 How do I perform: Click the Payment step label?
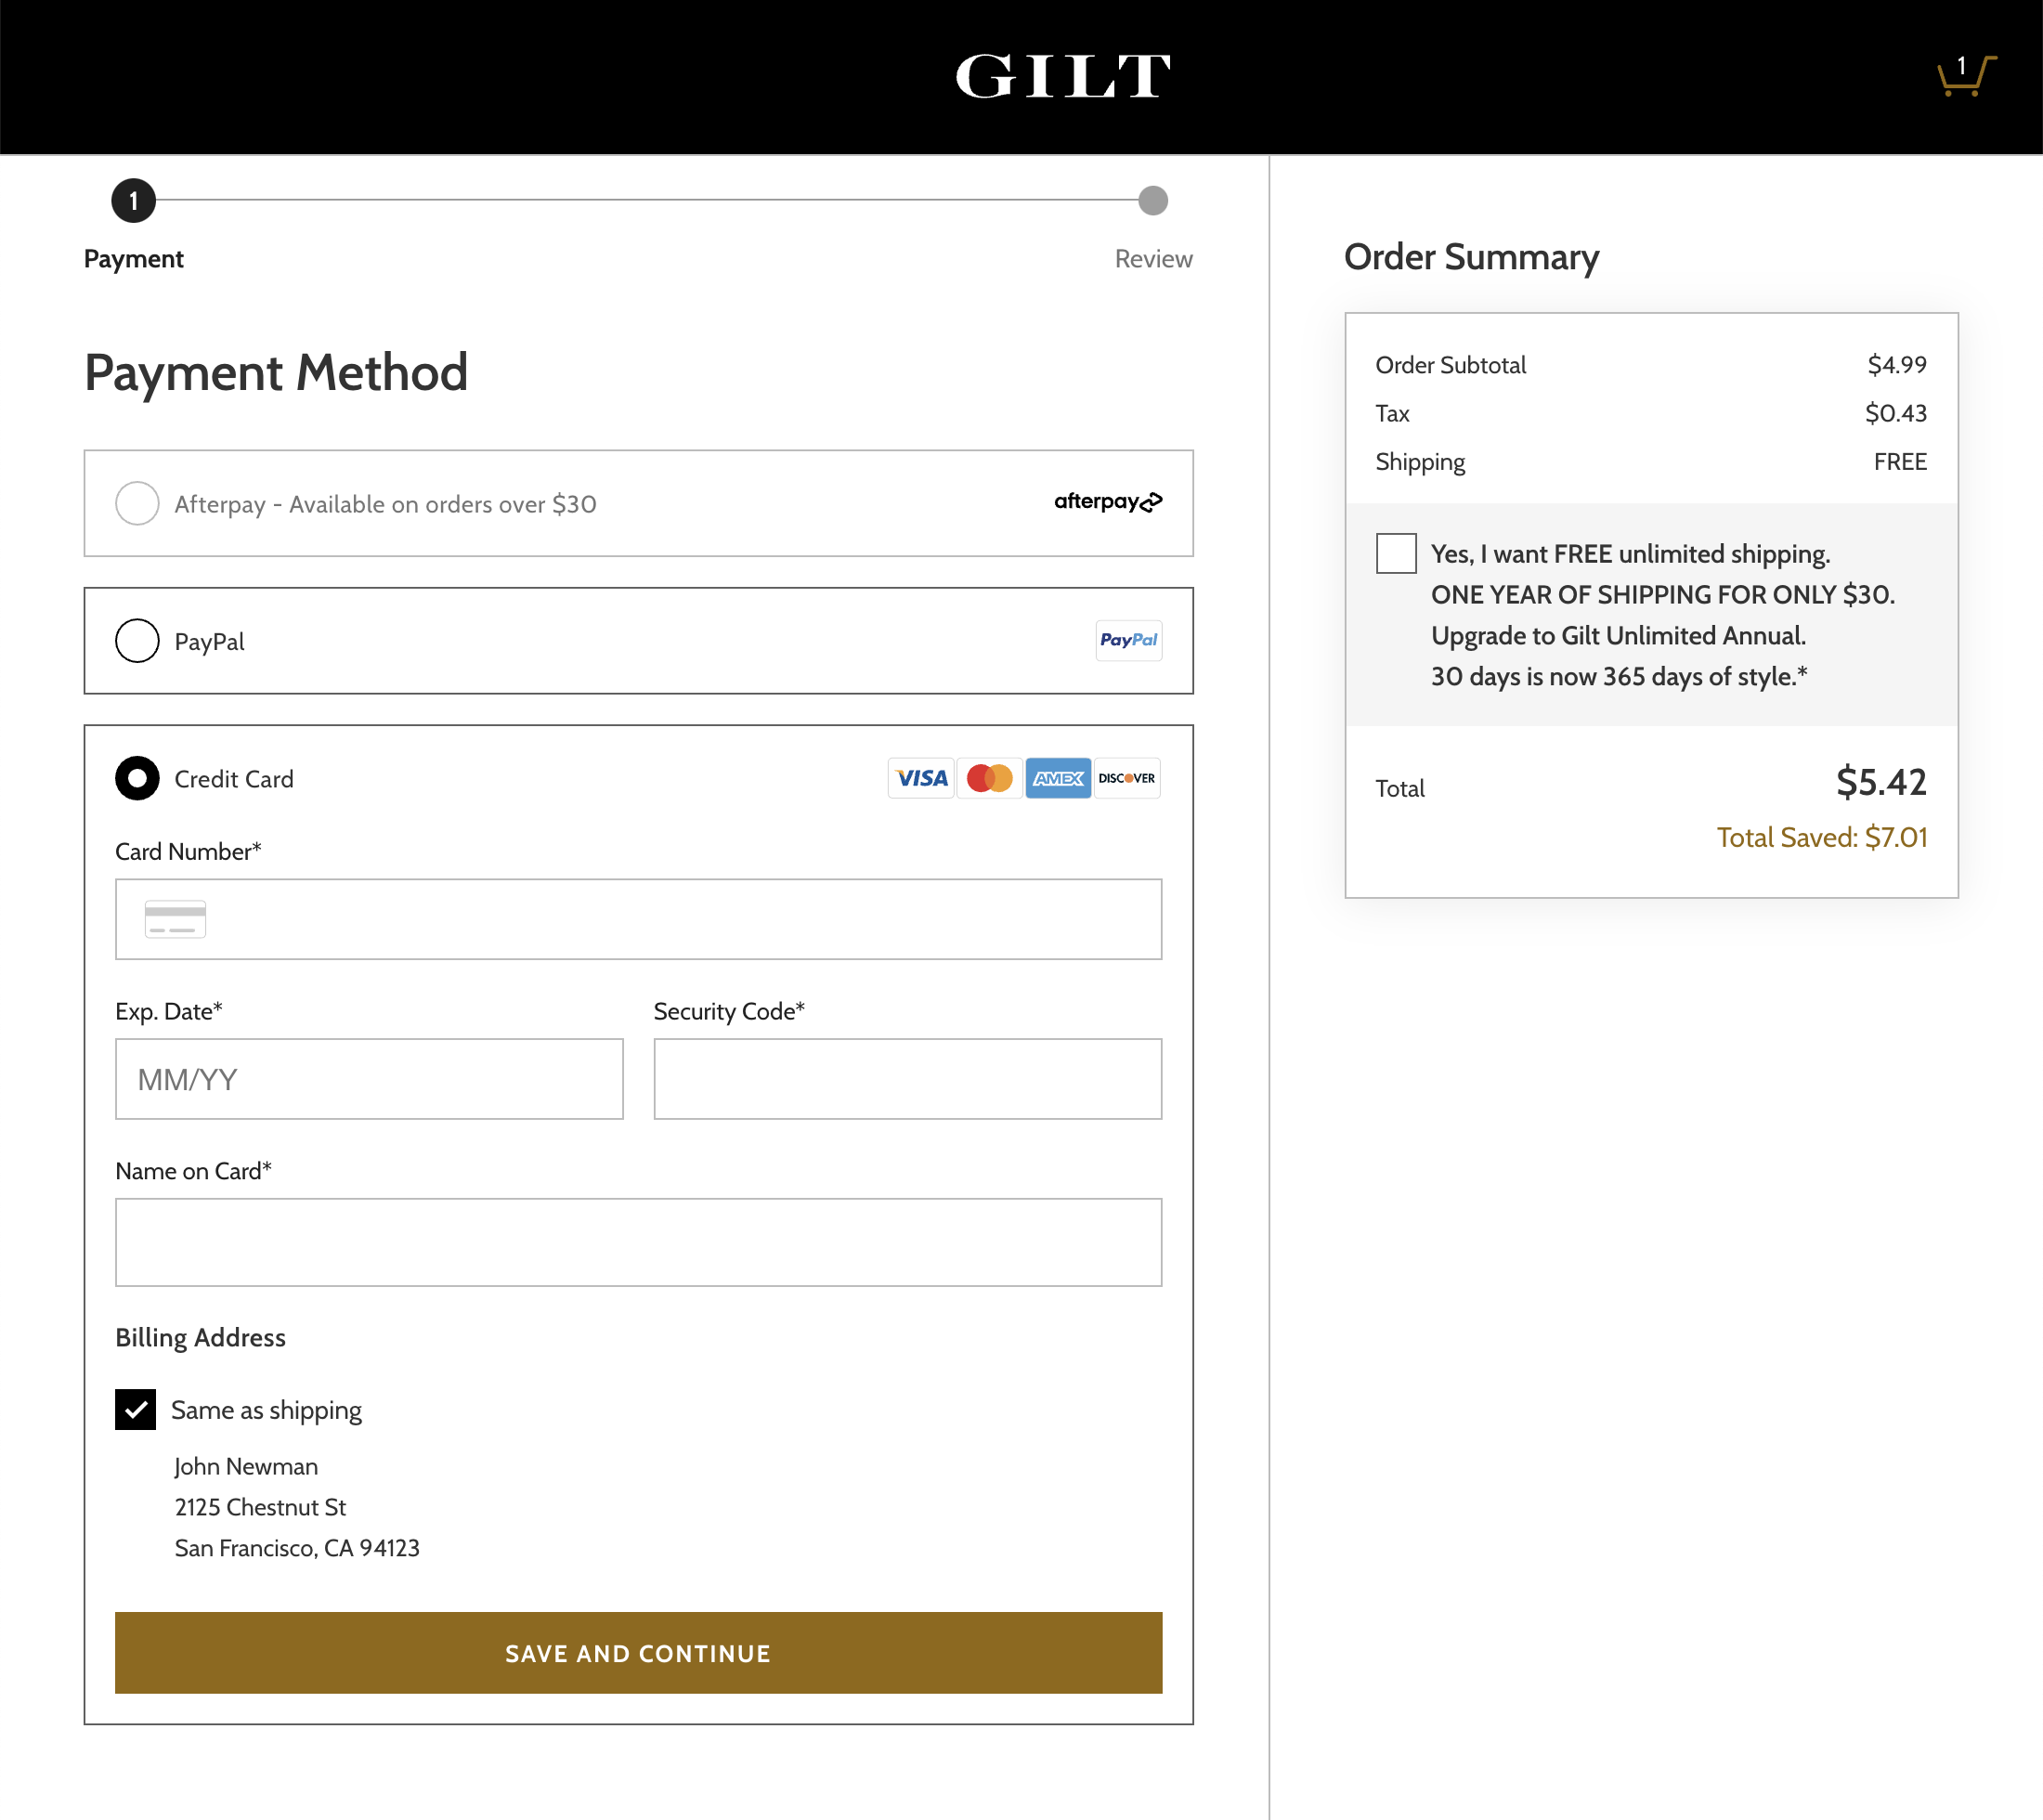134,258
